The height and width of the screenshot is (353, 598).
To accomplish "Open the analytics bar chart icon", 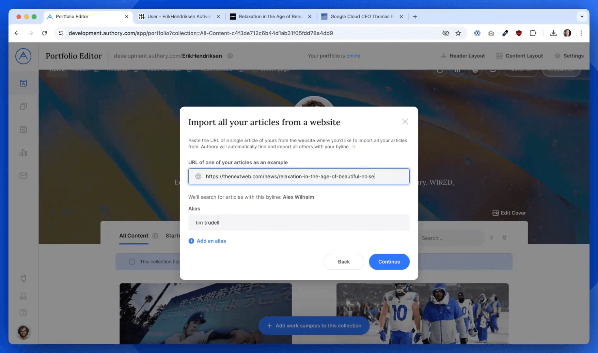I will click(23, 152).
